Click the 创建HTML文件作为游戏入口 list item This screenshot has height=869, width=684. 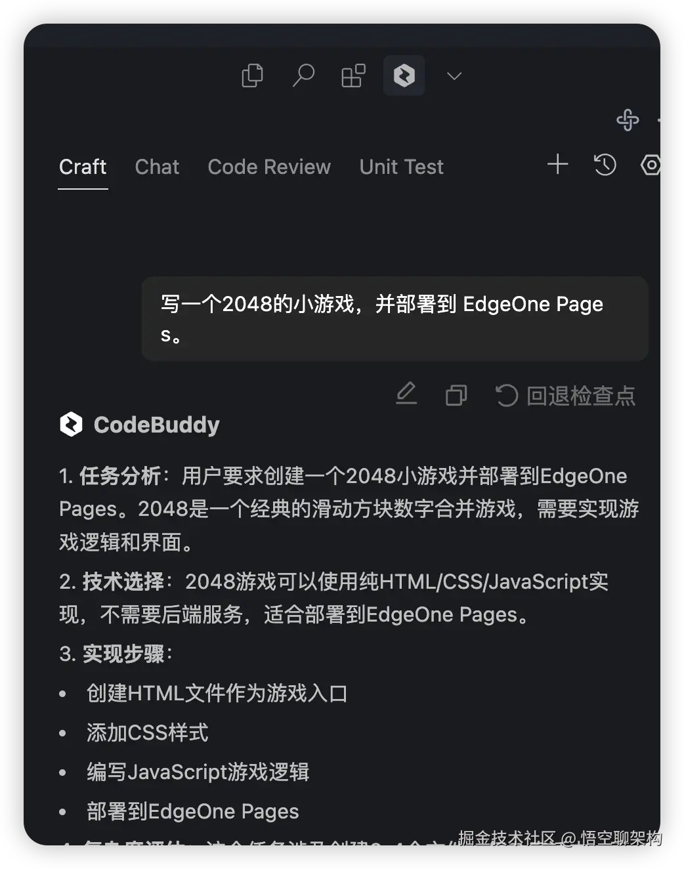[x=217, y=693]
